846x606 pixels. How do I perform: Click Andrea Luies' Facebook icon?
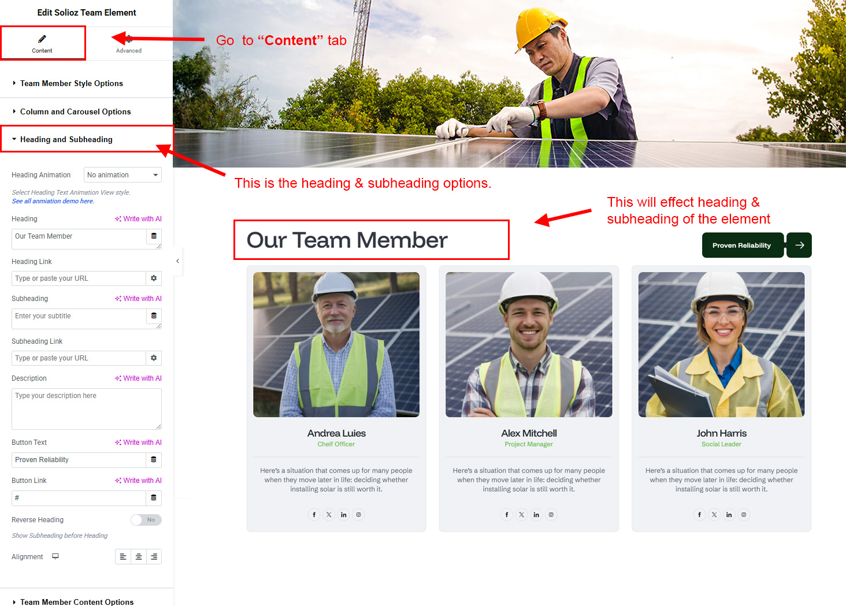314,515
